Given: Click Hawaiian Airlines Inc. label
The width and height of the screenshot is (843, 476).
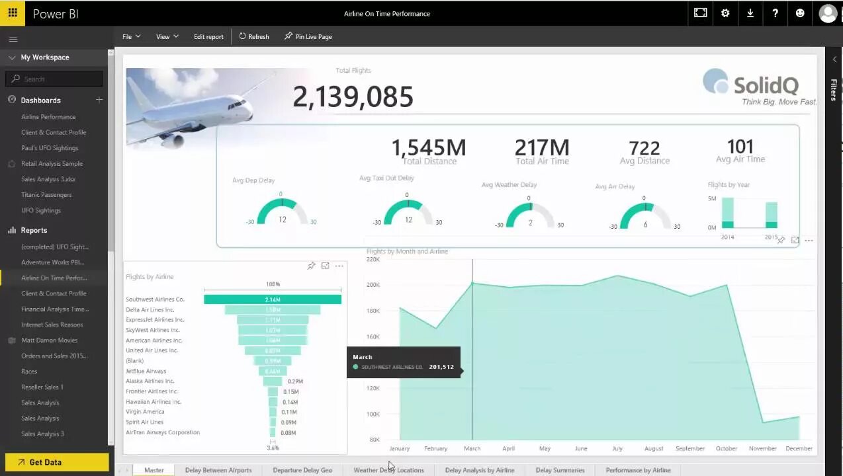Looking at the screenshot, I should tap(153, 402).
